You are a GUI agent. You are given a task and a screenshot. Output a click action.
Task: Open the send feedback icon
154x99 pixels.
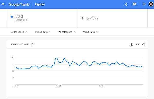[134, 4]
